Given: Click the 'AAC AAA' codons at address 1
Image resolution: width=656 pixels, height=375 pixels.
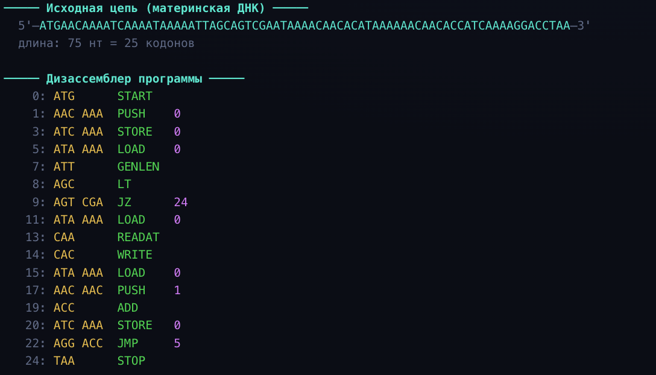Looking at the screenshot, I should pos(78,114).
